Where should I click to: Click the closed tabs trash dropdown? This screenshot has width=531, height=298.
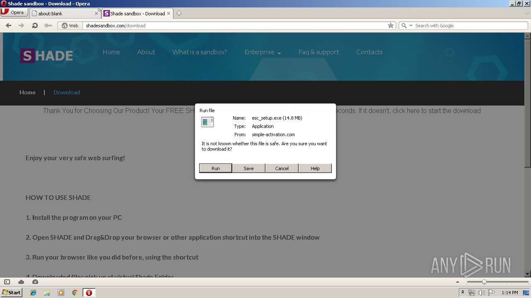[x=527, y=13]
